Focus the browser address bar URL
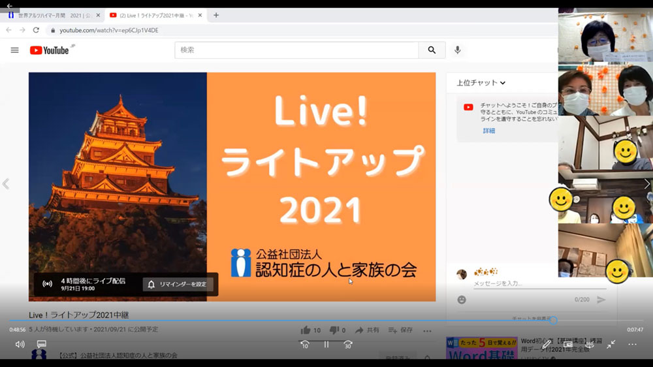 pyautogui.click(x=108, y=31)
